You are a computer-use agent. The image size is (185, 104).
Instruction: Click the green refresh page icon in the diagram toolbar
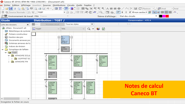click(103, 29)
